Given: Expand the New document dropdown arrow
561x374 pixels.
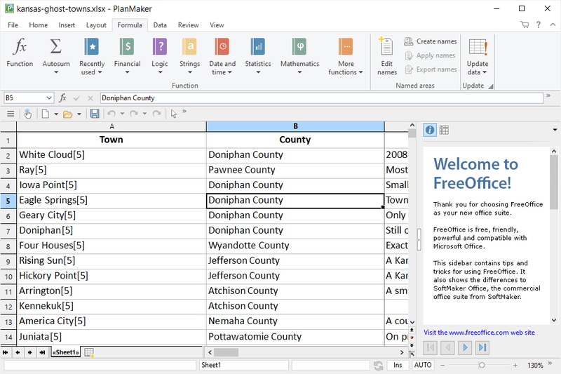Looking at the screenshot, I should 56,114.
